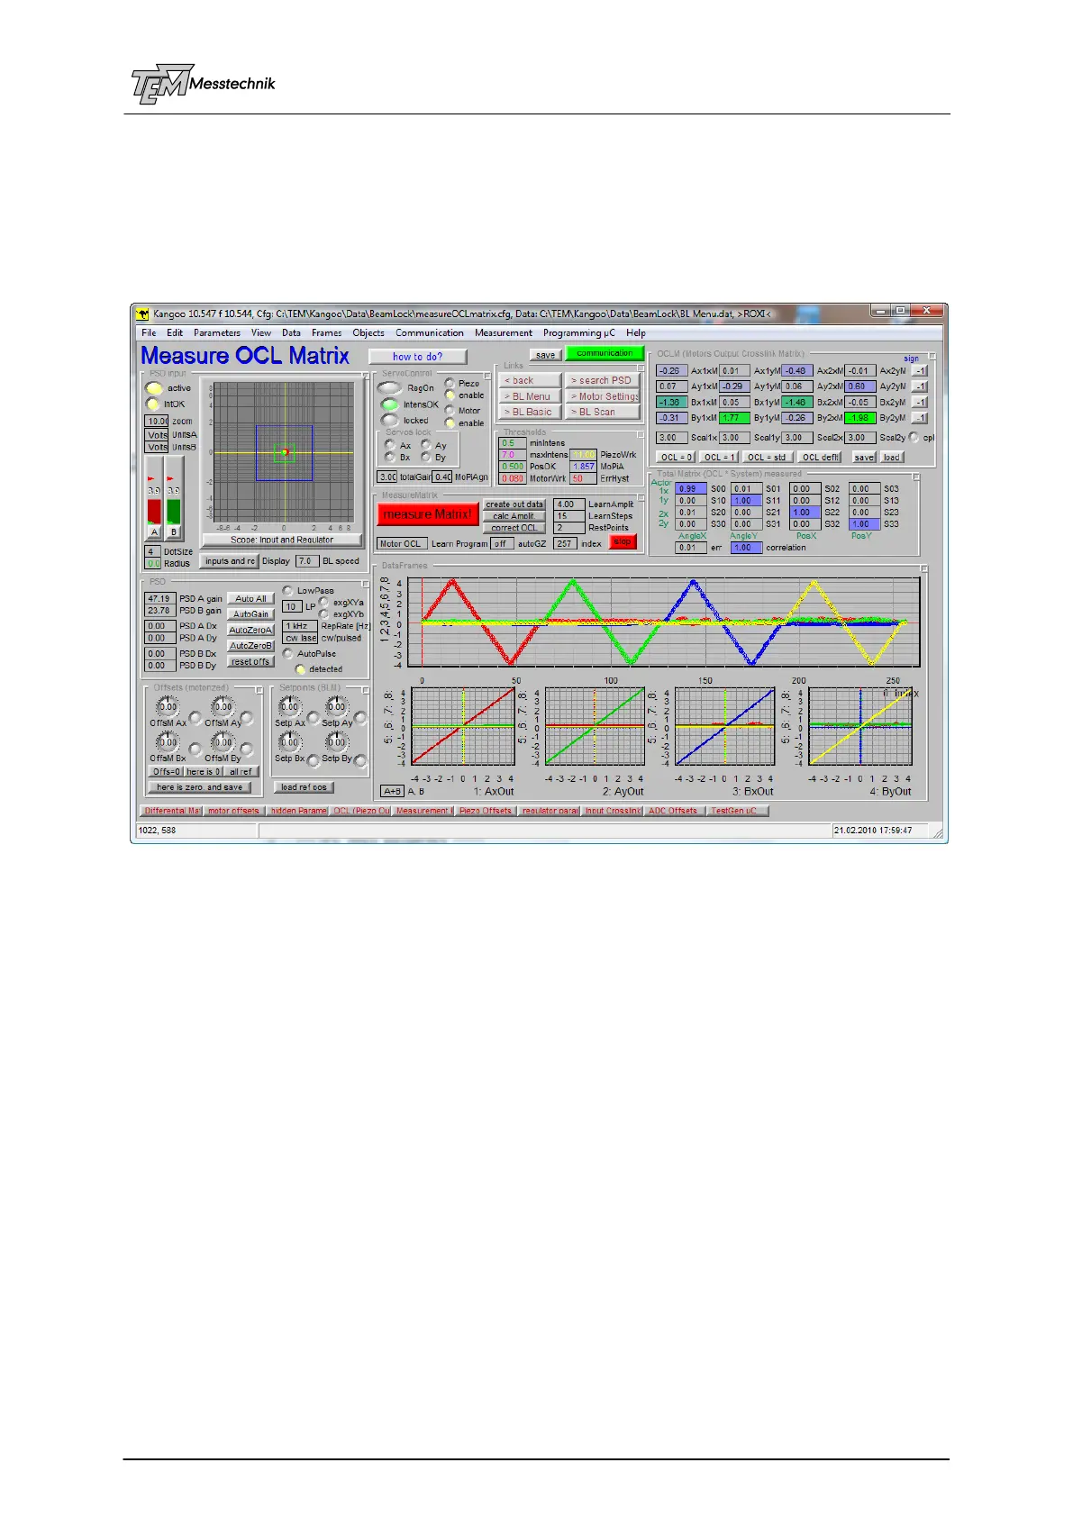Open the RepRate 1 kHz selector
Viewport: 1073px width, 1517px height.
point(300,626)
